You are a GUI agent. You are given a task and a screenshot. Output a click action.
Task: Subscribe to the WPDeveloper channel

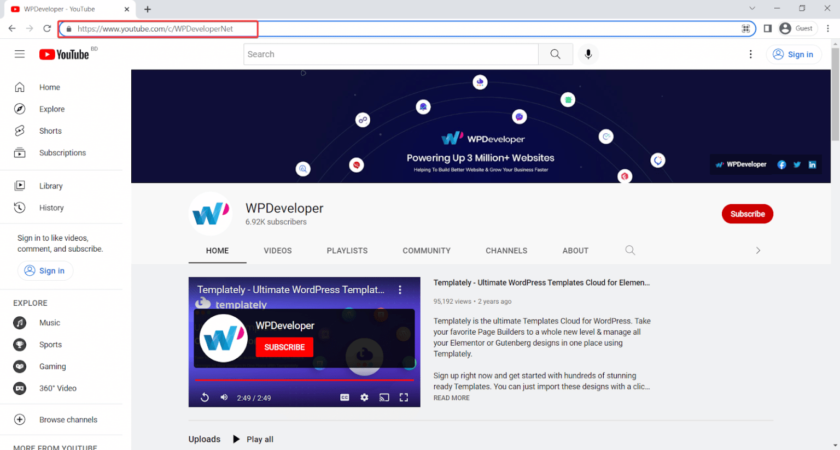click(748, 214)
